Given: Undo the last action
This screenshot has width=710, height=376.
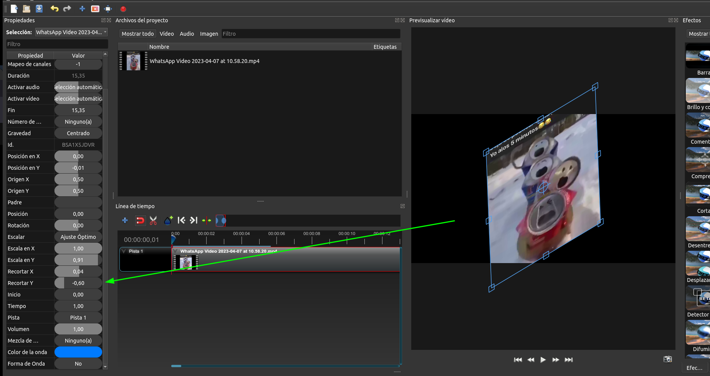Looking at the screenshot, I should click(55, 8).
